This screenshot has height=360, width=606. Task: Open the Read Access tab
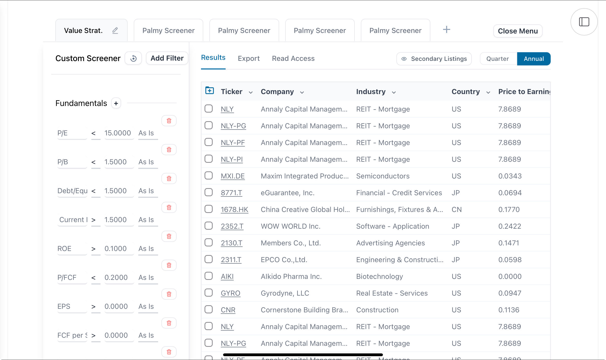point(293,59)
